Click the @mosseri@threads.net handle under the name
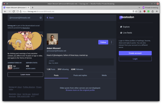 coord(56,51)
